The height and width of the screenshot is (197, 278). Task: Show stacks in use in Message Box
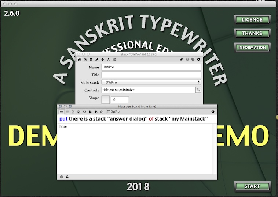click(x=102, y=112)
